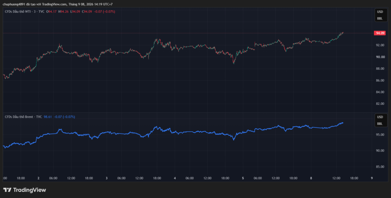Click the red 94.09 current price label

(380, 33)
